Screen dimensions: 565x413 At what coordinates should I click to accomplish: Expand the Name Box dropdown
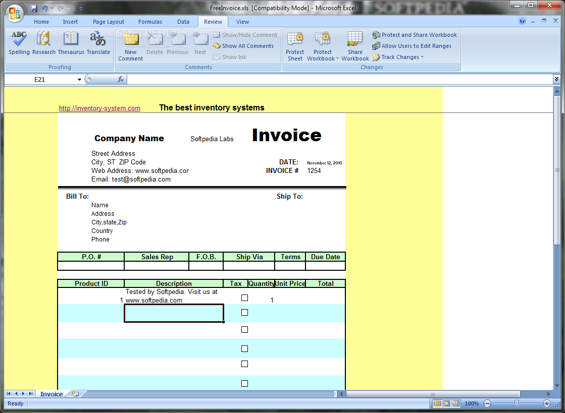coord(79,80)
